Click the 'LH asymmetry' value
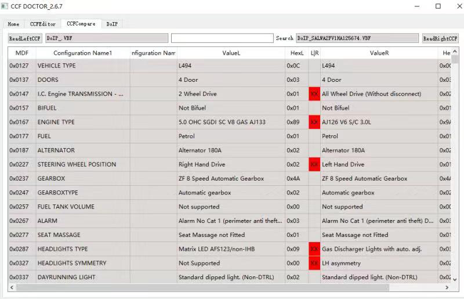The height and width of the screenshot is (299, 464). [341, 263]
